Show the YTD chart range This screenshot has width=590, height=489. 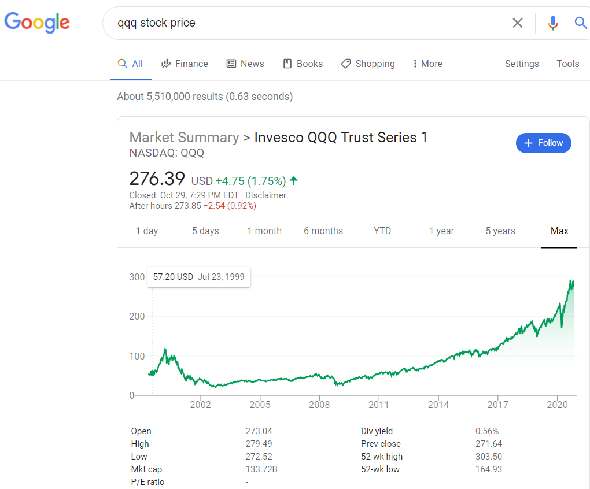pyautogui.click(x=382, y=231)
